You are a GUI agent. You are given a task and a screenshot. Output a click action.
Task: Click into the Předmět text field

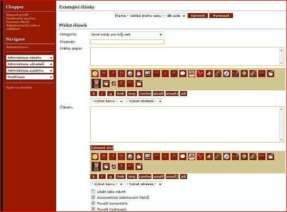coord(127,42)
